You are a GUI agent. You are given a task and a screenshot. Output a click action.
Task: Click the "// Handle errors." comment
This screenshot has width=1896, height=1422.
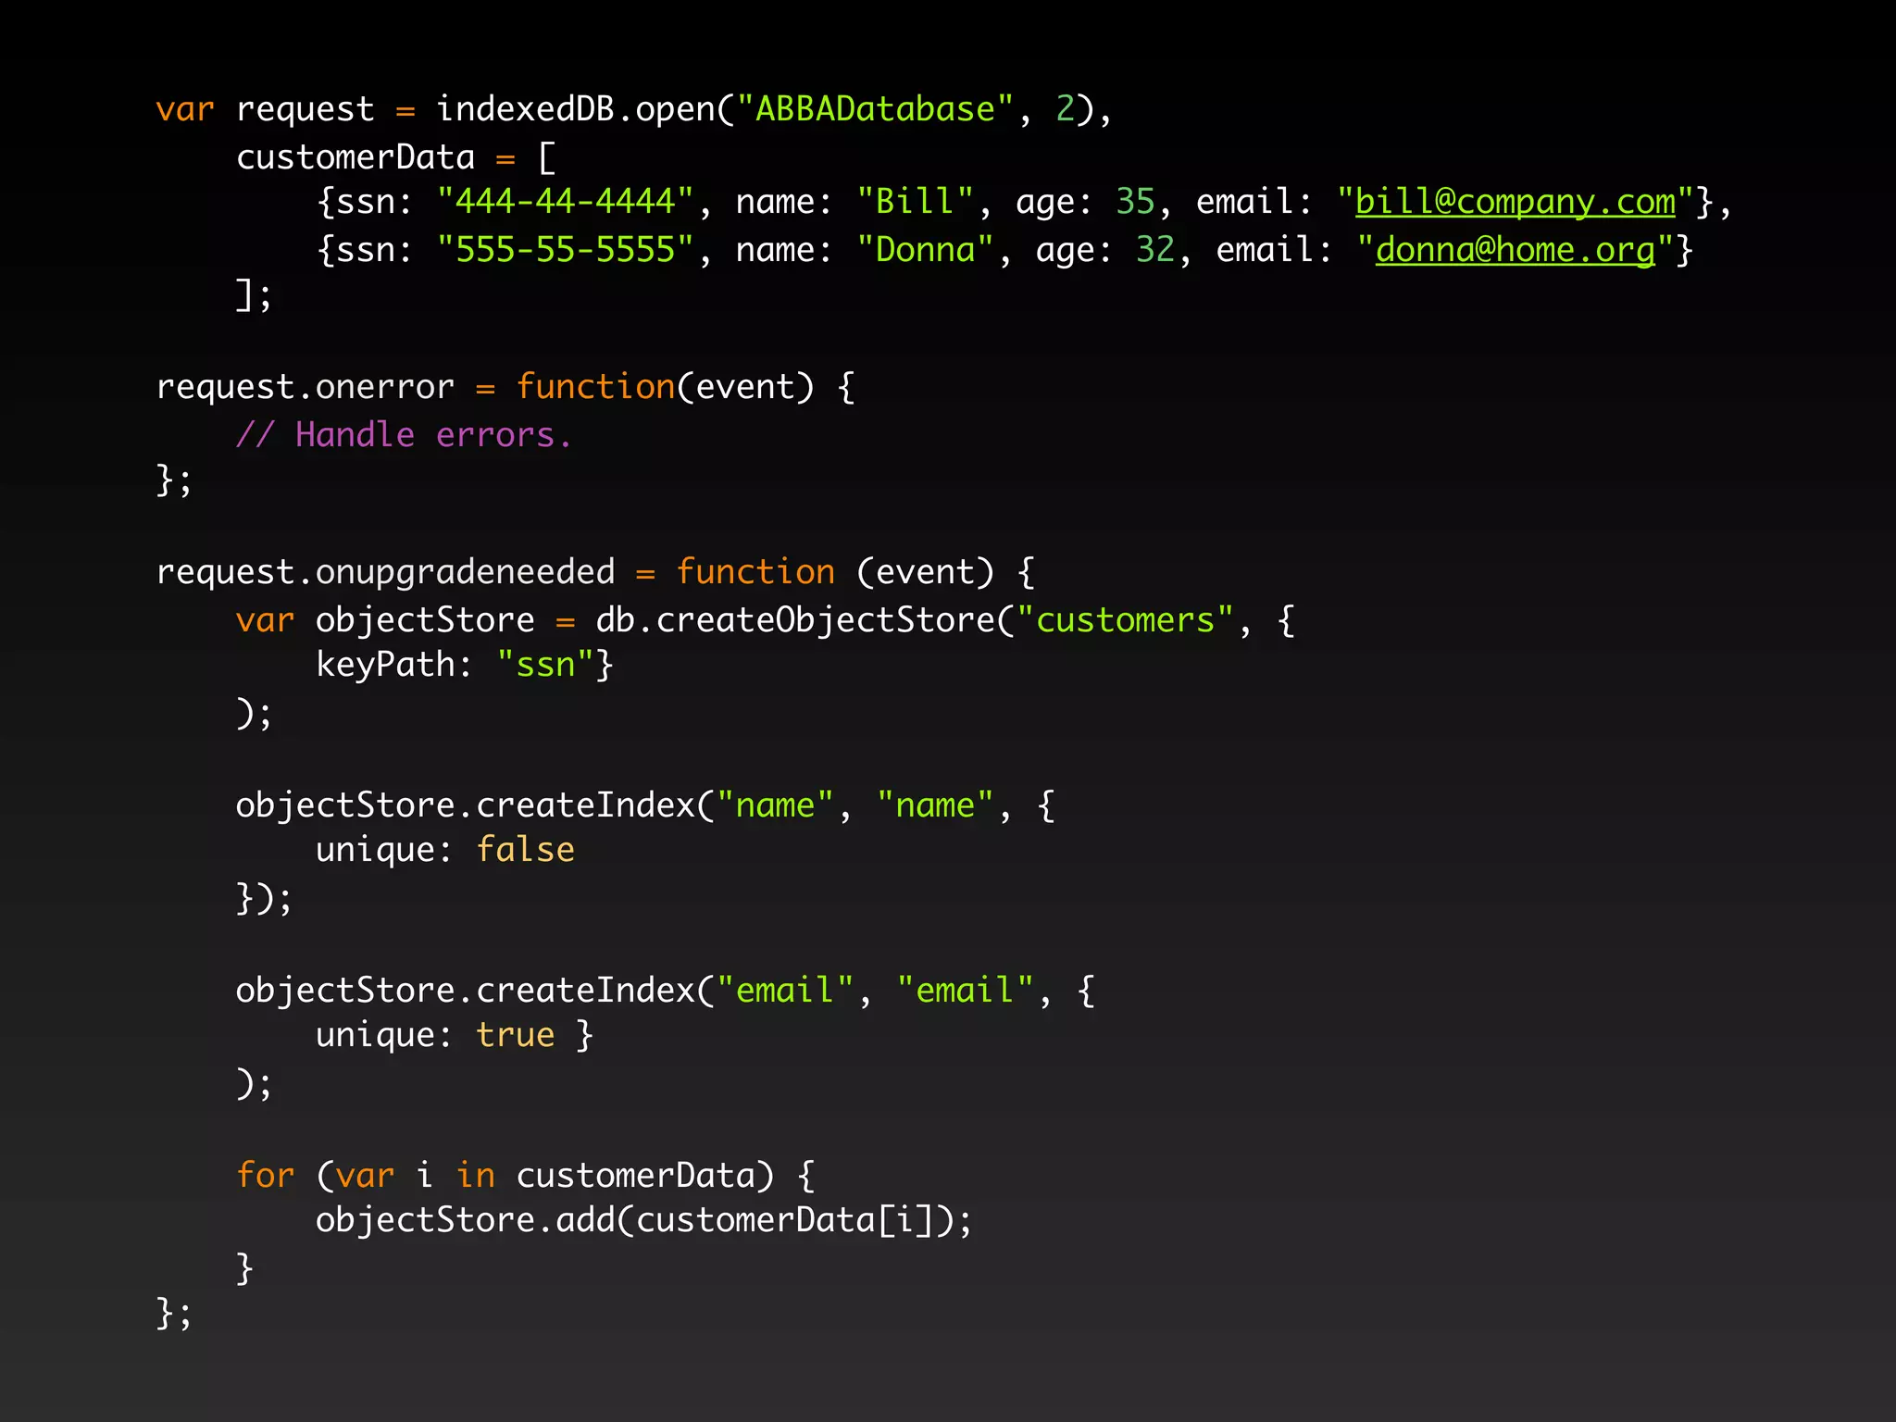click(x=404, y=434)
